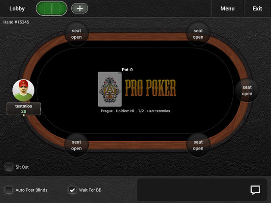Viewport: 271px width, 203px height.
Task: Sit at the far right open seat
Action: tap(247, 90)
